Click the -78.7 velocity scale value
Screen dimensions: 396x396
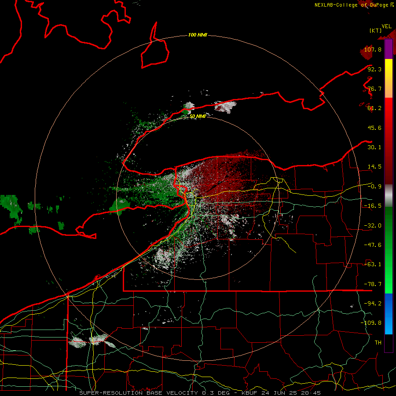(x=373, y=284)
